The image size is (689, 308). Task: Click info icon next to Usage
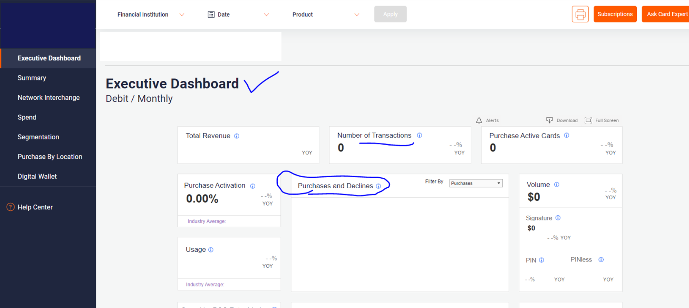click(211, 250)
